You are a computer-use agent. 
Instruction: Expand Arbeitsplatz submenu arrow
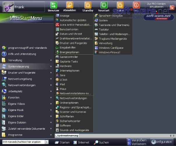tap(51, 91)
